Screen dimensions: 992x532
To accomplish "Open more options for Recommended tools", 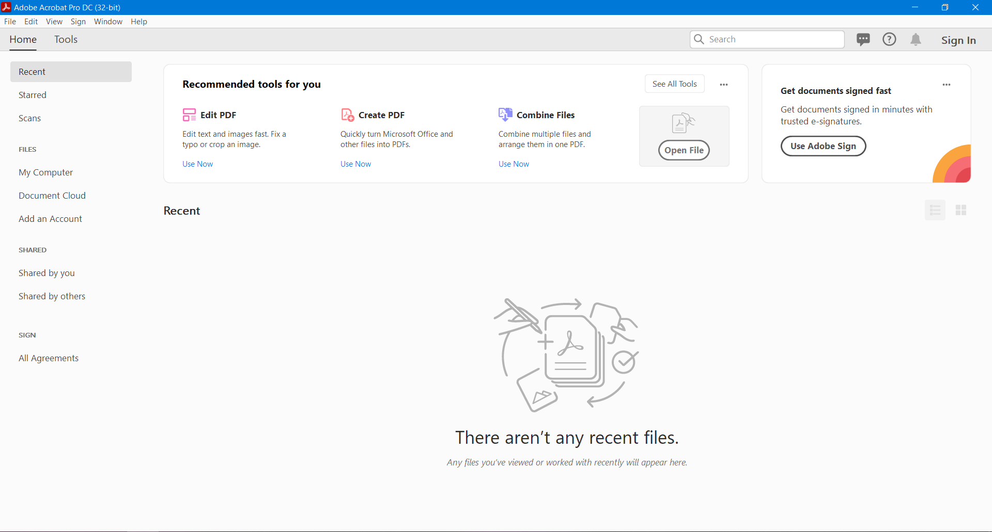I will tap(724, 85).
